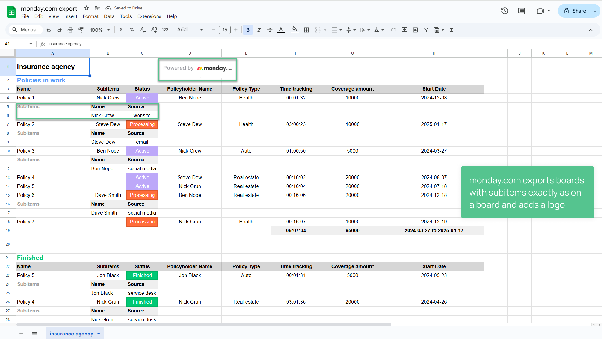The width and height of the screenshot is (602, 339).
Task: Click the Saved to Drive cloud icon
Action: [x=108, y=8]
